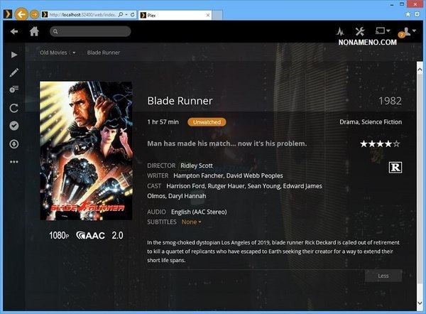The height and width of the screenshot is (314, 426).
Task: Focus the Plex search field
Action: [91, 31]
